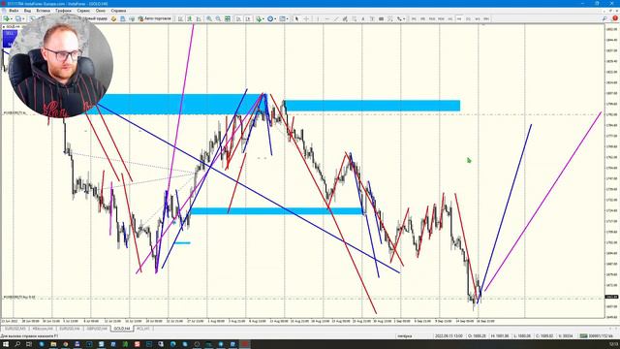Expand the Indicators dropdown arrow
The width and height of the screenshot is (620, 349).
[263, 18]
